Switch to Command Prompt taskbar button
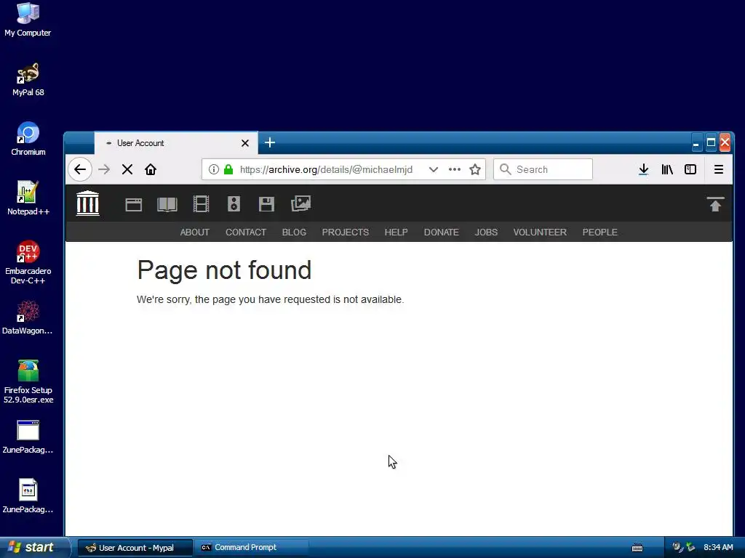Screen dimensions: 745x558 click(251, 548)
